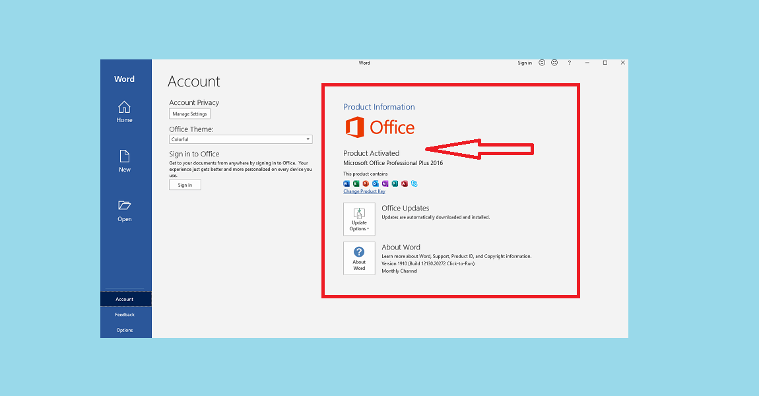Click the Sign In button under Sign in to Office
Screen dimensions: 759x396
(185, 185)
